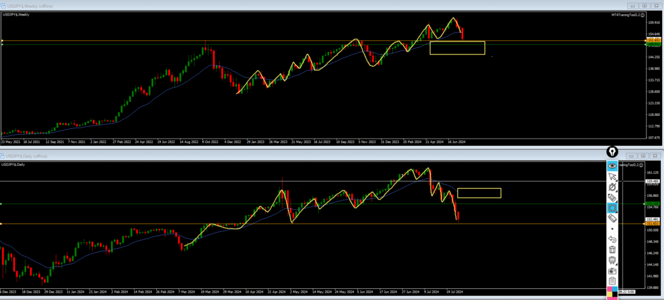Choose the tag label tool
Viewport: 664px width, 300px height.
click(612, 198)
